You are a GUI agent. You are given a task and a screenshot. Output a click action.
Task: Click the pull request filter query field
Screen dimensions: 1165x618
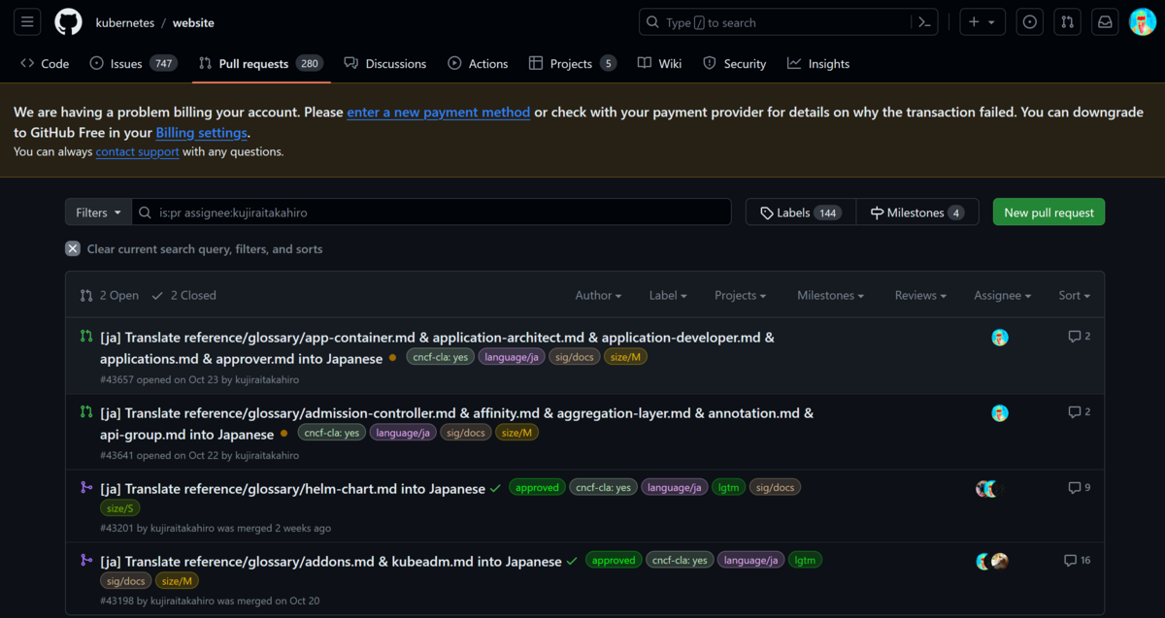[431, 212]
